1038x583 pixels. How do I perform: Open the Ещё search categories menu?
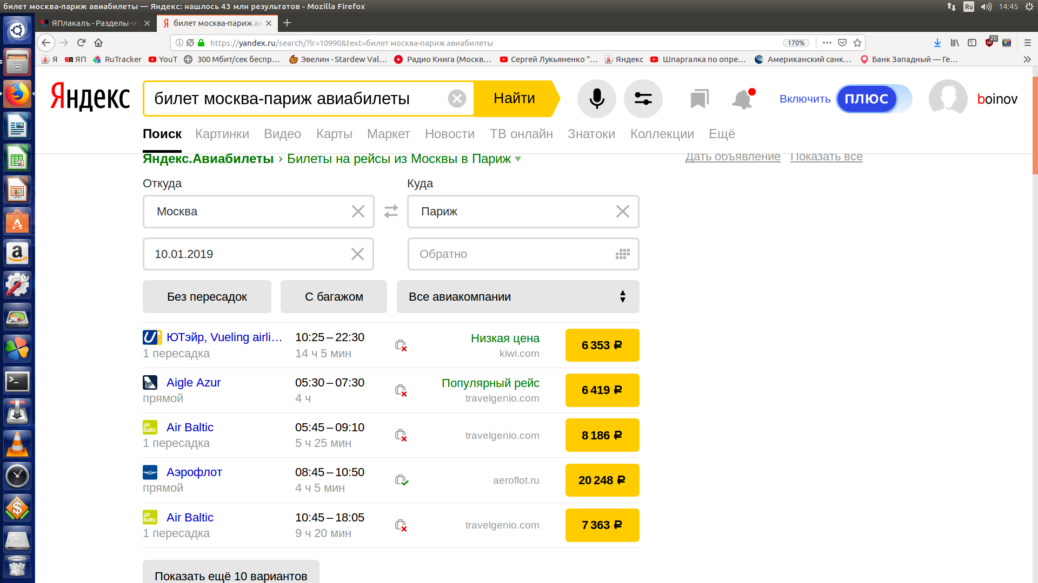click(722, 134)
